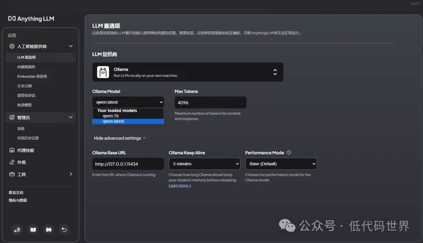The image size is (423, 243).
Task: Click the 工具 briefcase icon
Action: tap(12, 174)
